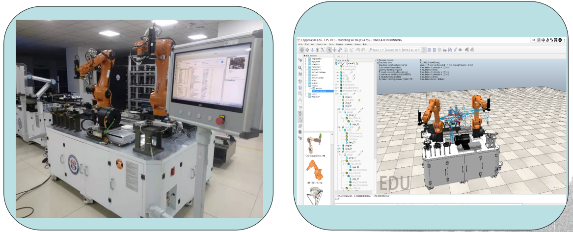Screen dimensions: 573x232
Task: Click the undo arrow in toolbar
Action: (x=358, y=50)
